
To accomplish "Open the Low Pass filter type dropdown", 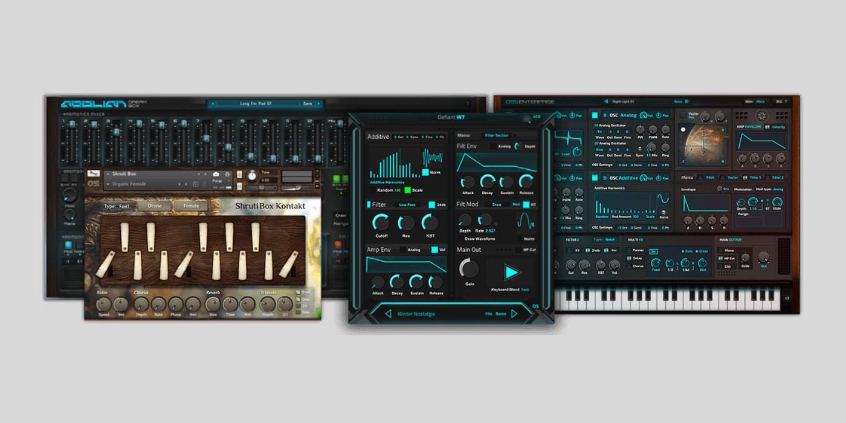I will pyautogui.click(x=408, y=205).
